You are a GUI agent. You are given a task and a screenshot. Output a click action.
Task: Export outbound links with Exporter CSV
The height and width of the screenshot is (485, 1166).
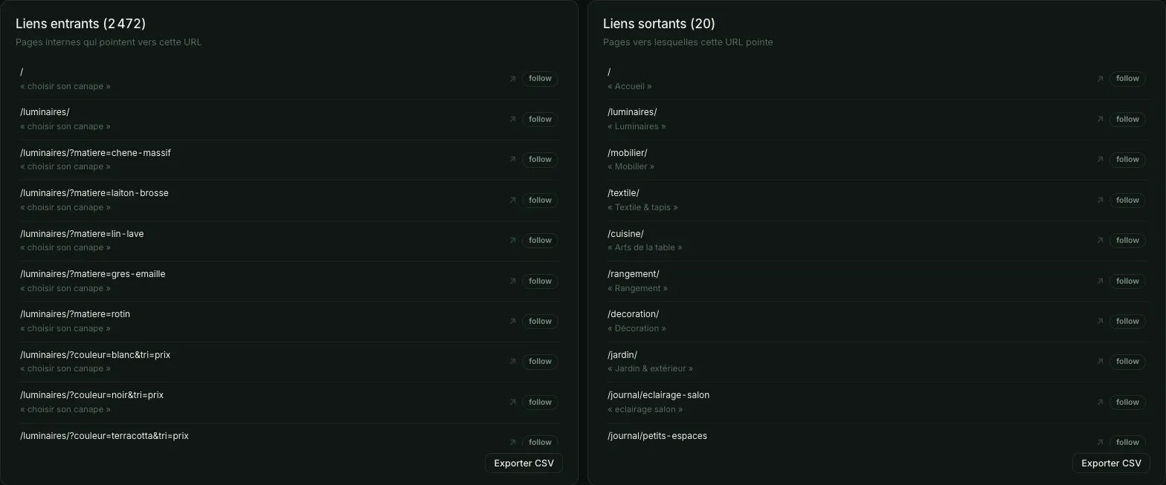[x=1111, y=463]
